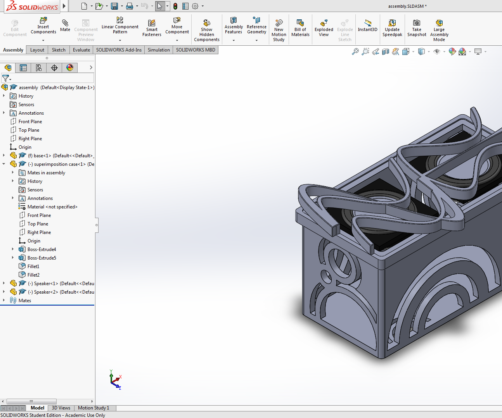Open SOLIDWORKS MBD tab

tap(196, 50)
